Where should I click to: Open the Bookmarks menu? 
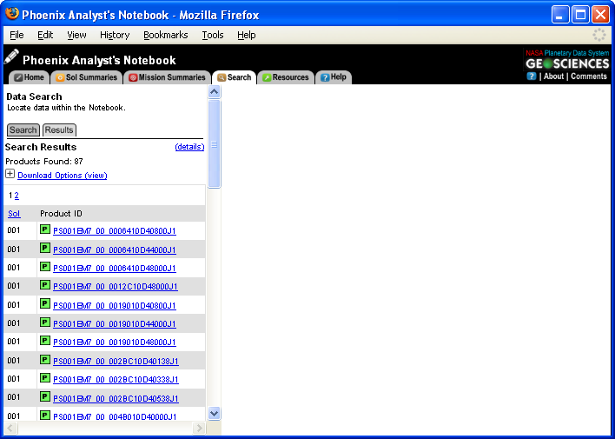165,35
